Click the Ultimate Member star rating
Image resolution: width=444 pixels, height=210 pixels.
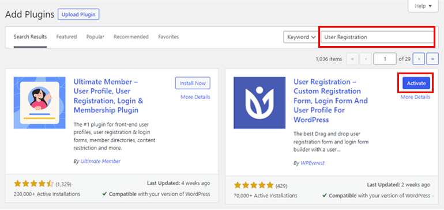(33, 184)
